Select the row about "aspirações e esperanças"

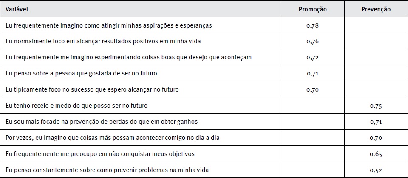point(109,25)
